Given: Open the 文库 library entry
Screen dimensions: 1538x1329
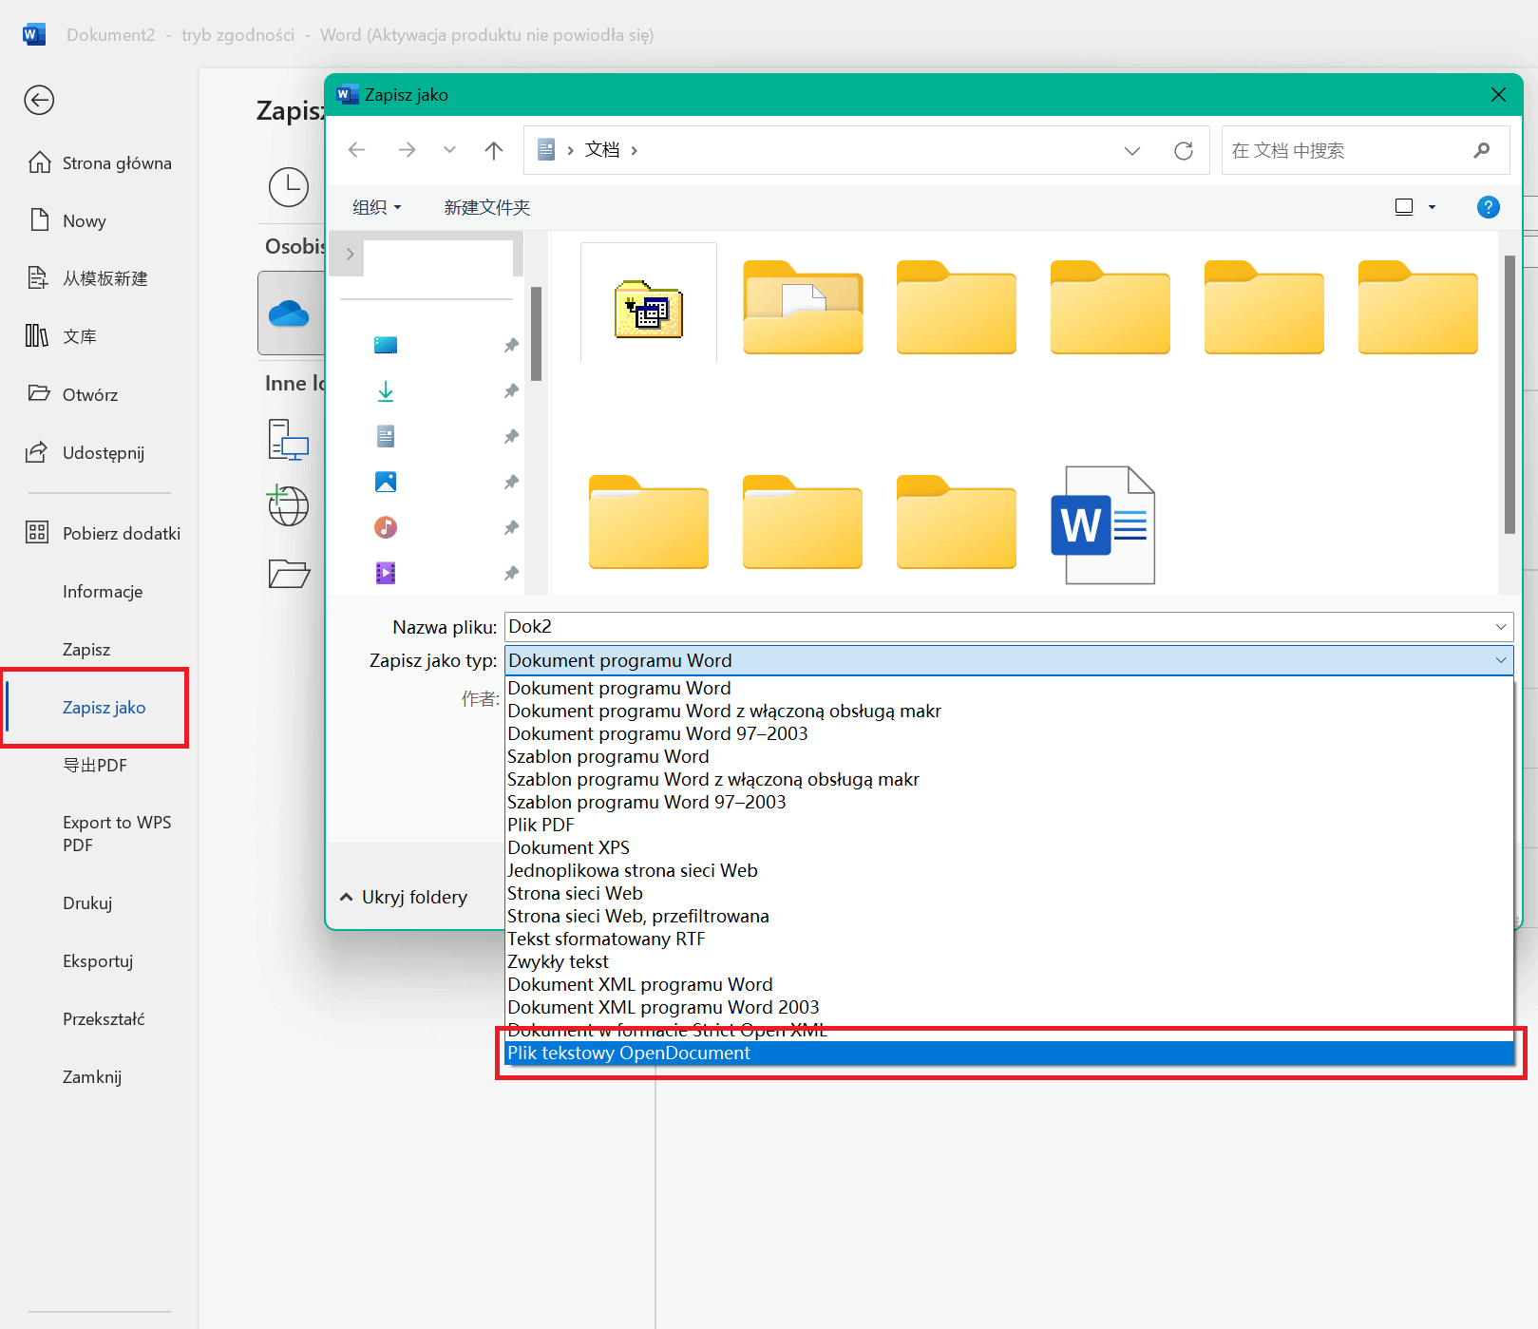Looking at the screenshot, I should 62,336.
